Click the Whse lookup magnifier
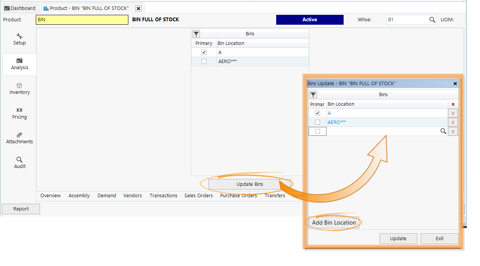 click(x=432, y=19)
